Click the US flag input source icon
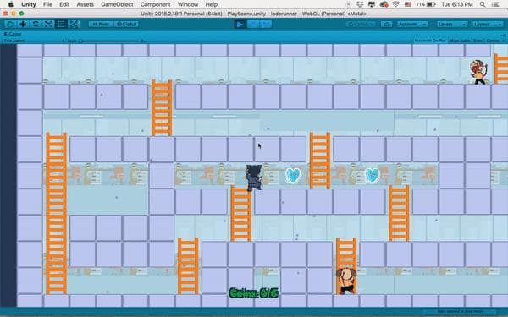Image resolution: width=508 pixels, height=317 pixels. point(408,4)
